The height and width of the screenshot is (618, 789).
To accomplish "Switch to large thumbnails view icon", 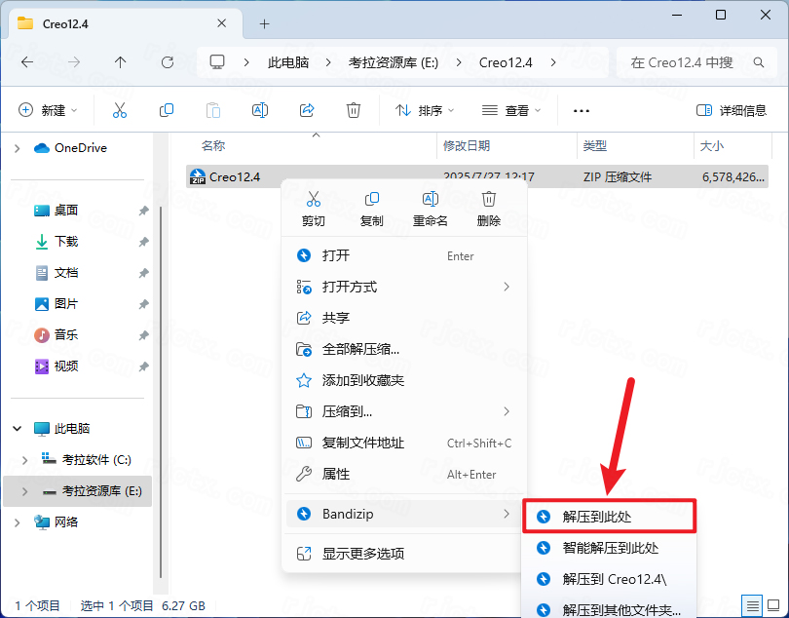I will [773, 604].
